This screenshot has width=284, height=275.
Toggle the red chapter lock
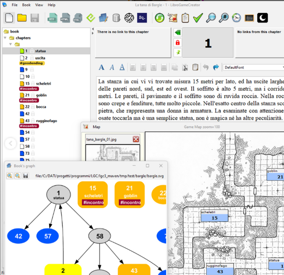tap(178, 43)
